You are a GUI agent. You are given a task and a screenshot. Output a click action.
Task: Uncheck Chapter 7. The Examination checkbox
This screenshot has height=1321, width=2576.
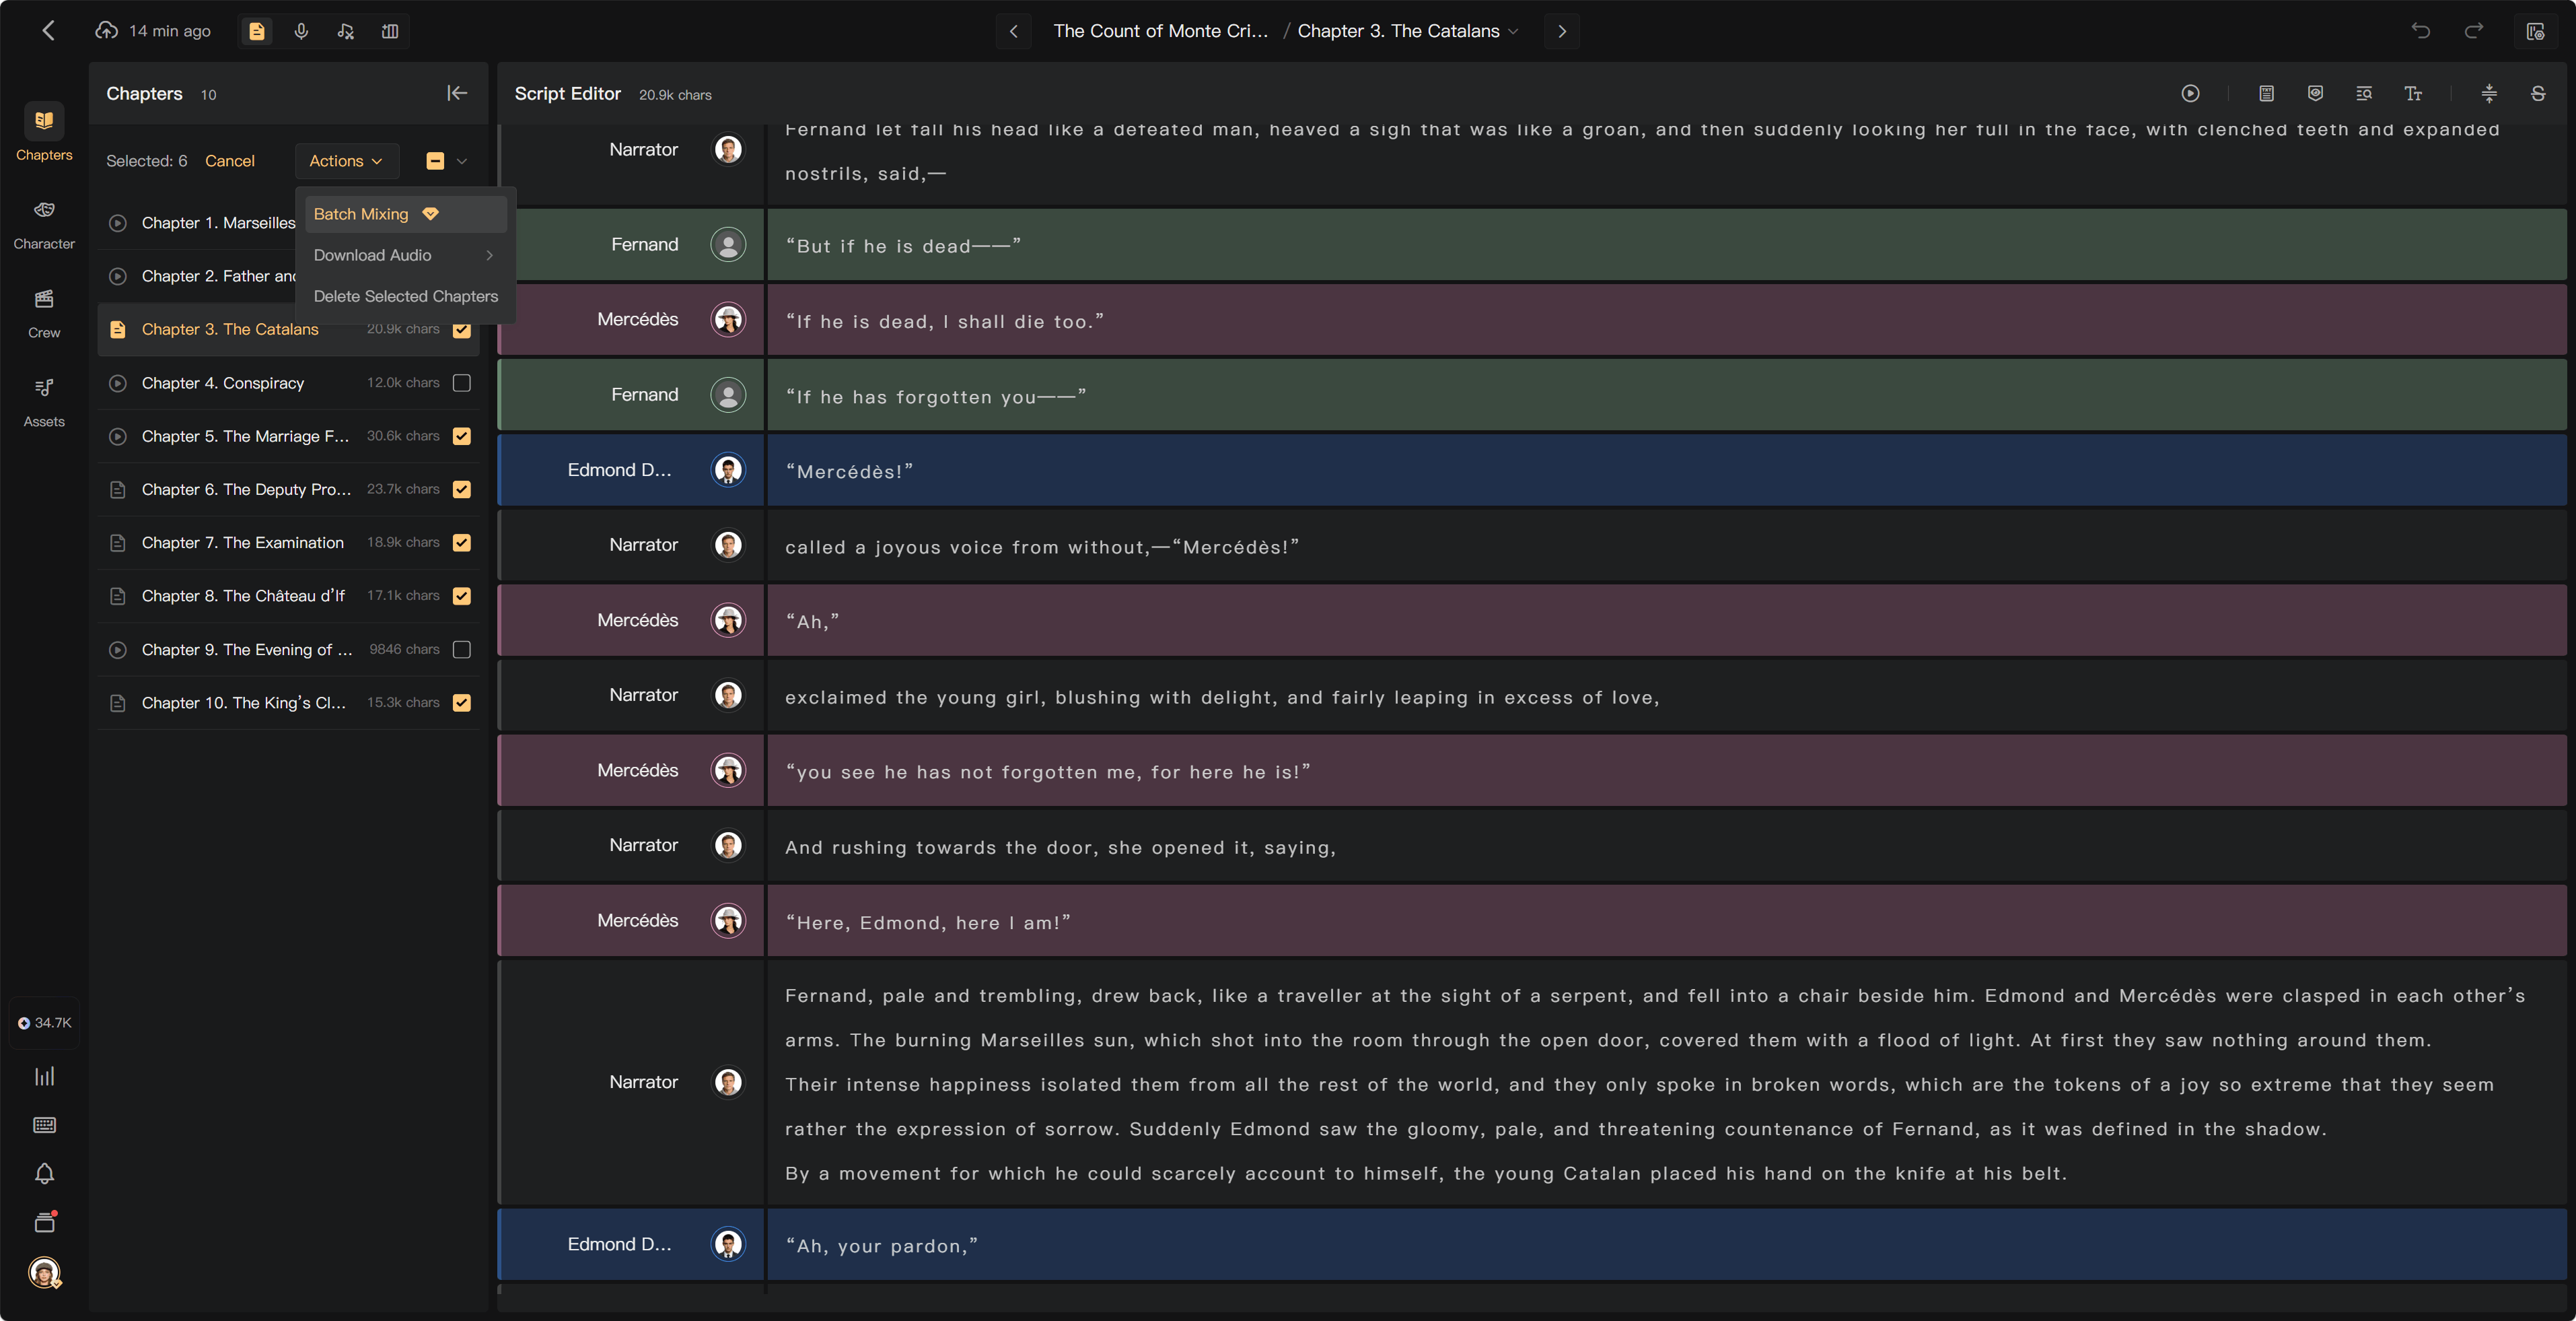click(x=461, y=543)
